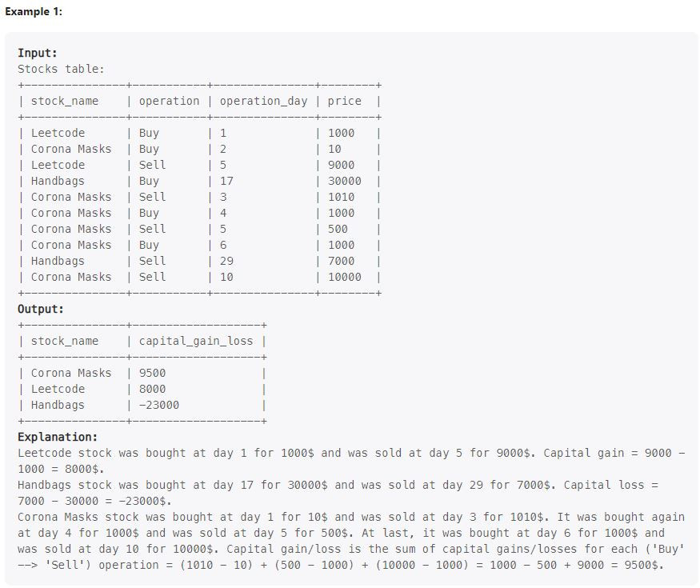This screenshot has height=588, width=700.
Task: Click the price value 30000 for Handbags
Action: tap(344, 182)
